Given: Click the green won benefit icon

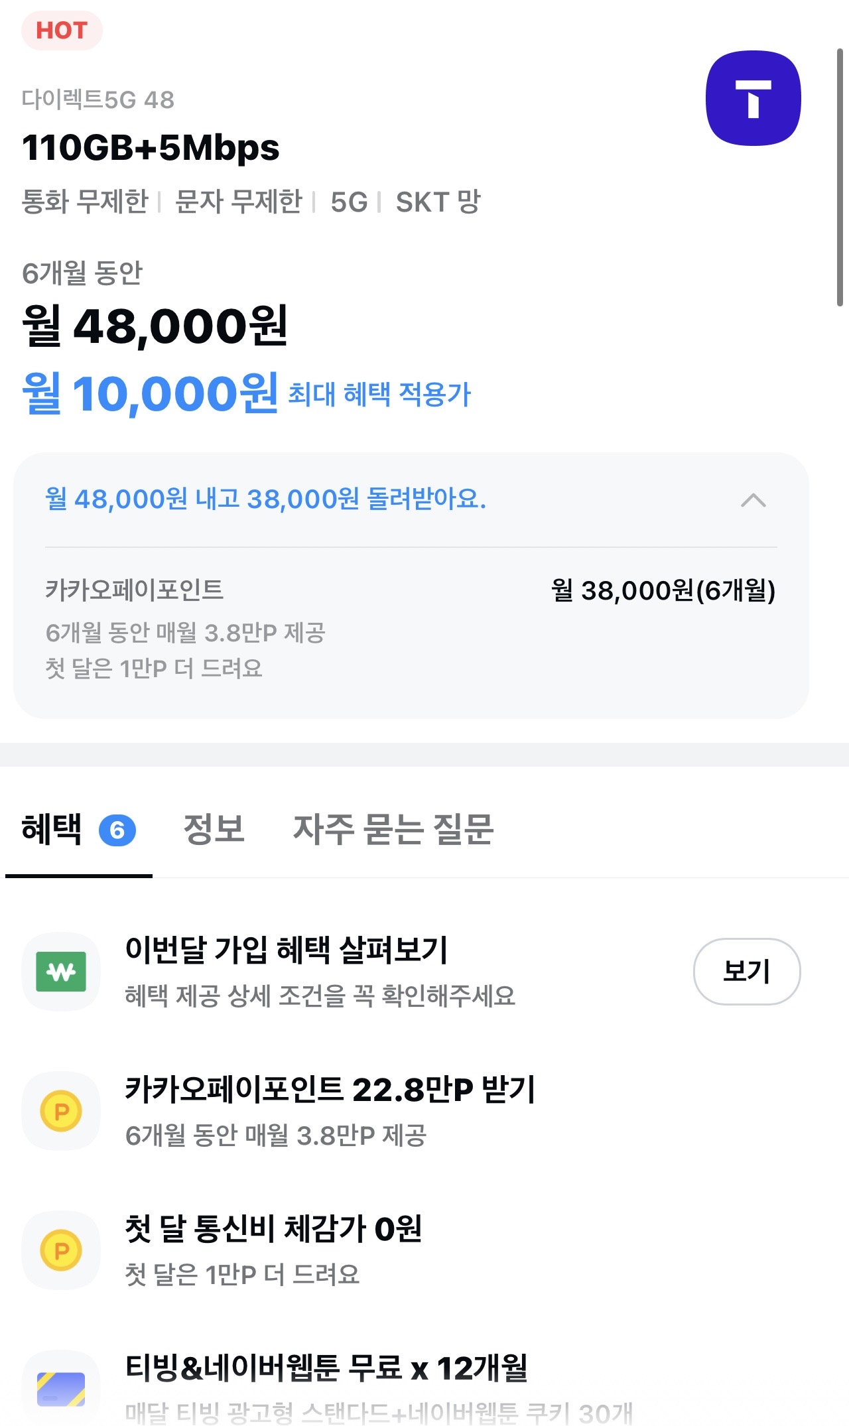Looking at the screenshot, I should click(61, 972).
